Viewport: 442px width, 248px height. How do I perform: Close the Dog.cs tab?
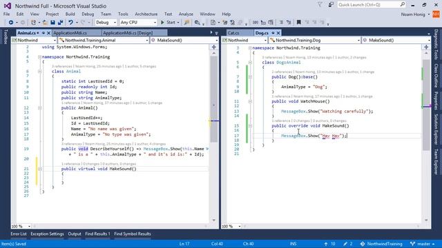(278, 33)
